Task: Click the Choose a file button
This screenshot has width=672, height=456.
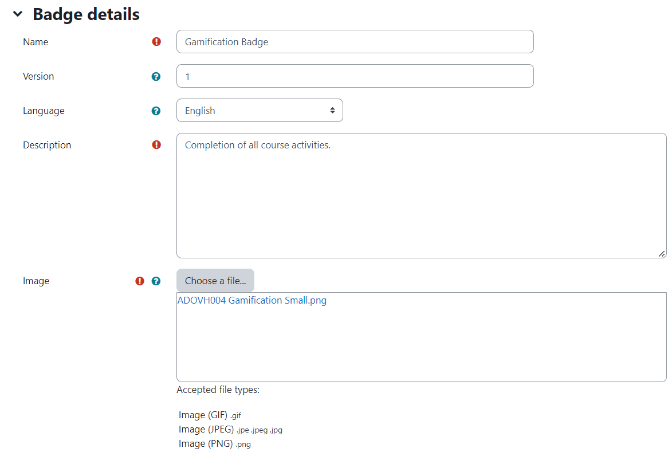Action: click(x=215, y=281)
